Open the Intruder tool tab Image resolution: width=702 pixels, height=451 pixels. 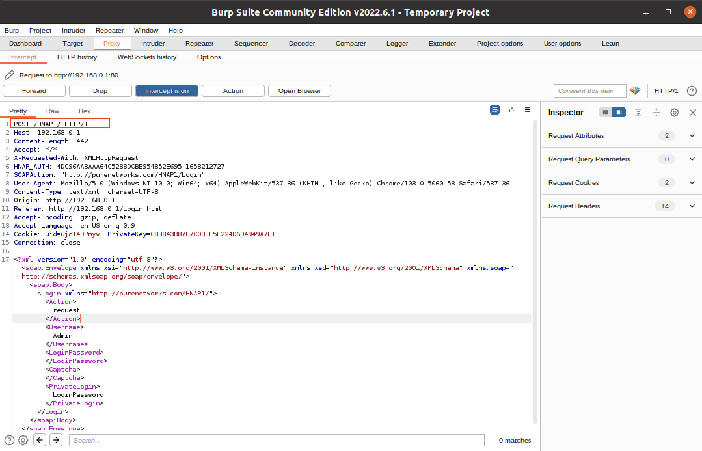point(153,43)
